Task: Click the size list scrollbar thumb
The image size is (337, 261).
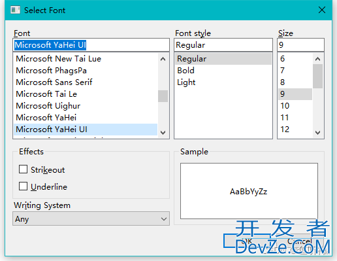Action: tap(317, 77)
